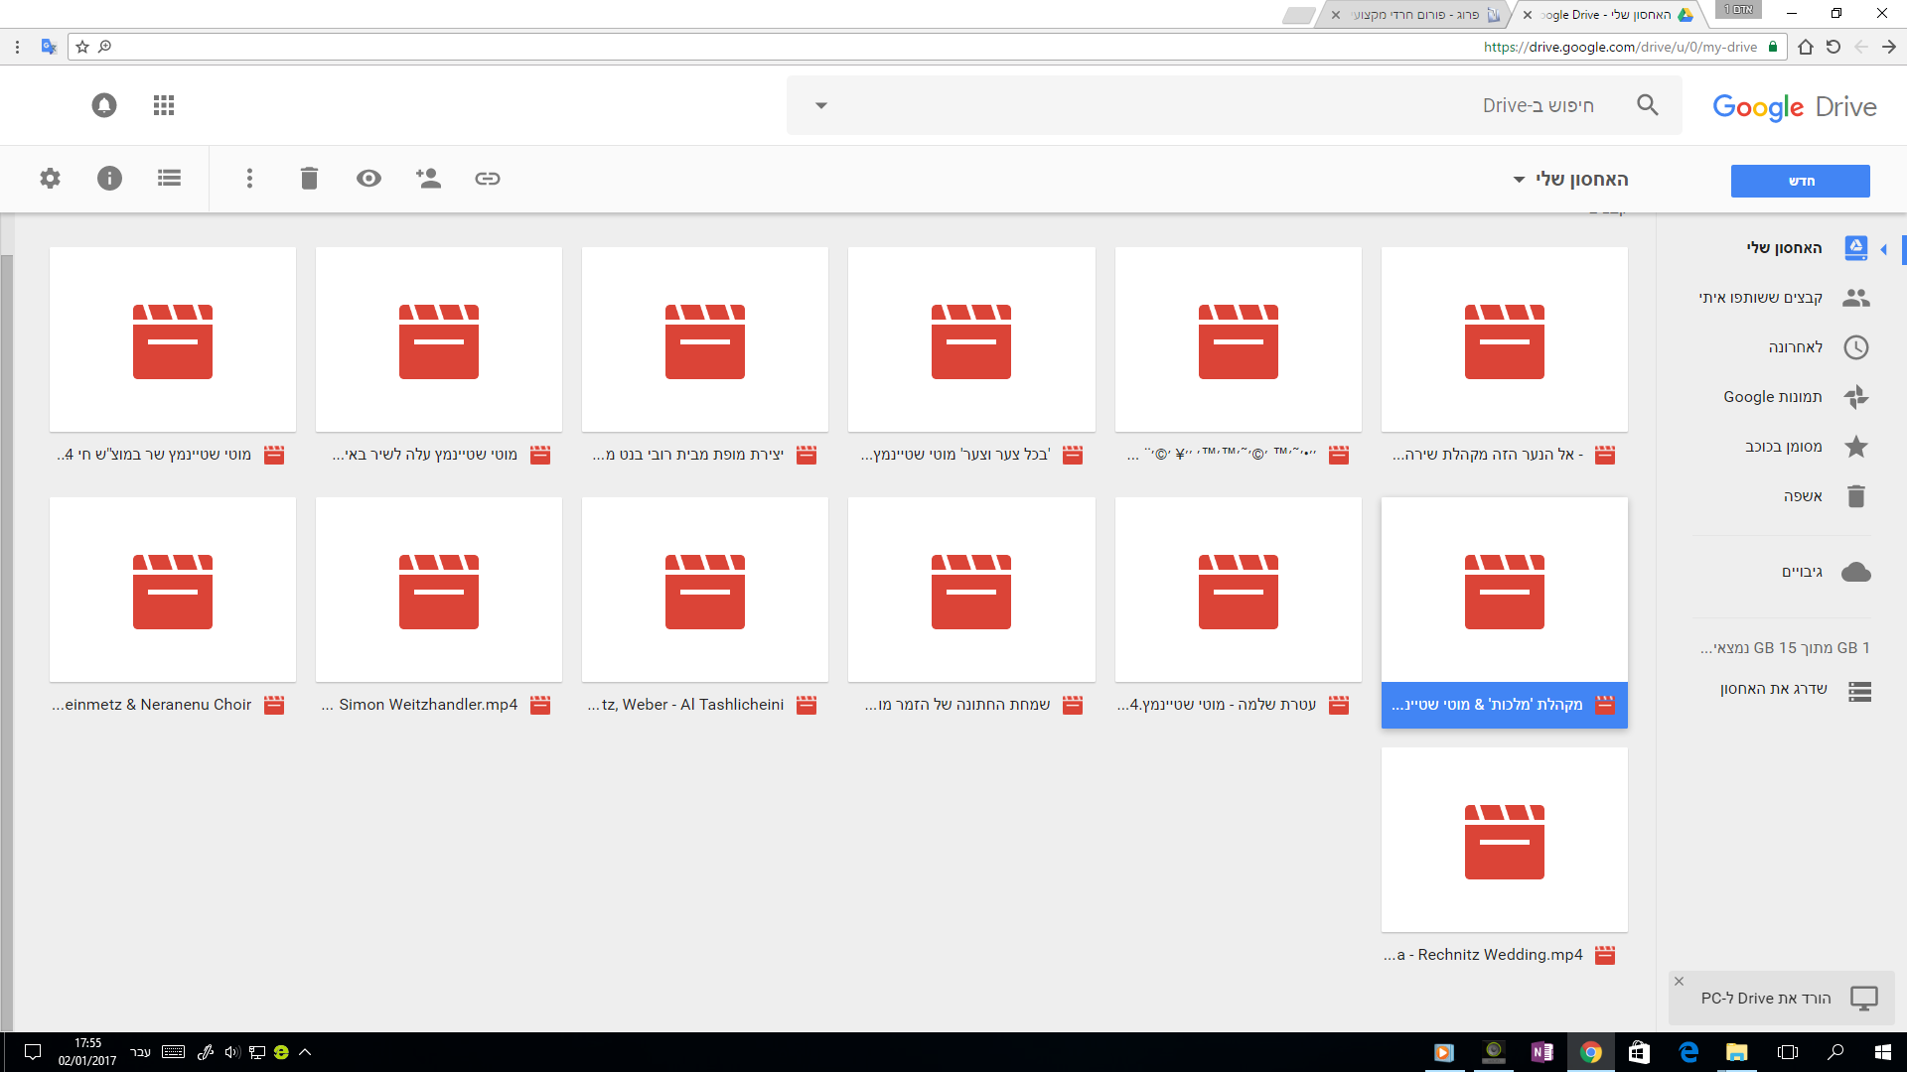
Task: Click the get shareable link icon
Action: 487,179
